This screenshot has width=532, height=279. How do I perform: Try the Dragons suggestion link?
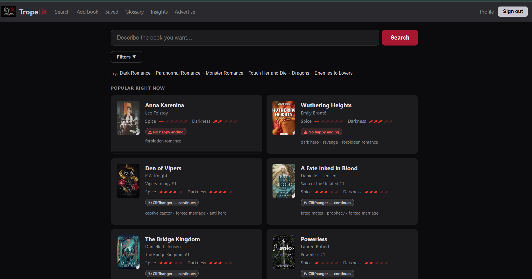[301, 73]
